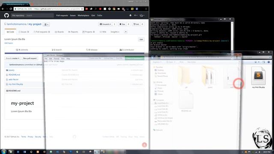Open README.md in the file list
The height and width of the screenshot is (154, 274).
click(x=14, y=75)
